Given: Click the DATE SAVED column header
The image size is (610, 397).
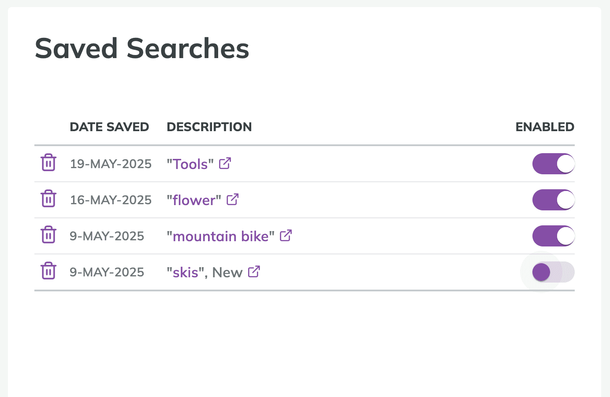Looking at the screenshot, I should tap(109, 127).
